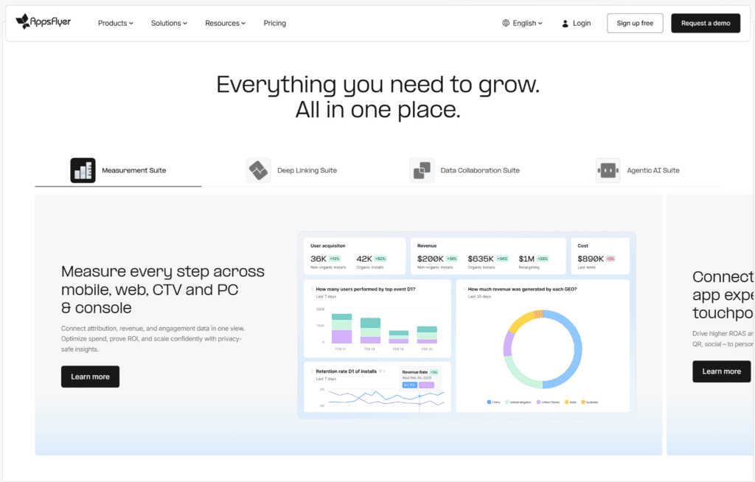This screenshot has height=482, width=755.
Task: Expand the Solutions dropdown
Action: tap(169, 23)
